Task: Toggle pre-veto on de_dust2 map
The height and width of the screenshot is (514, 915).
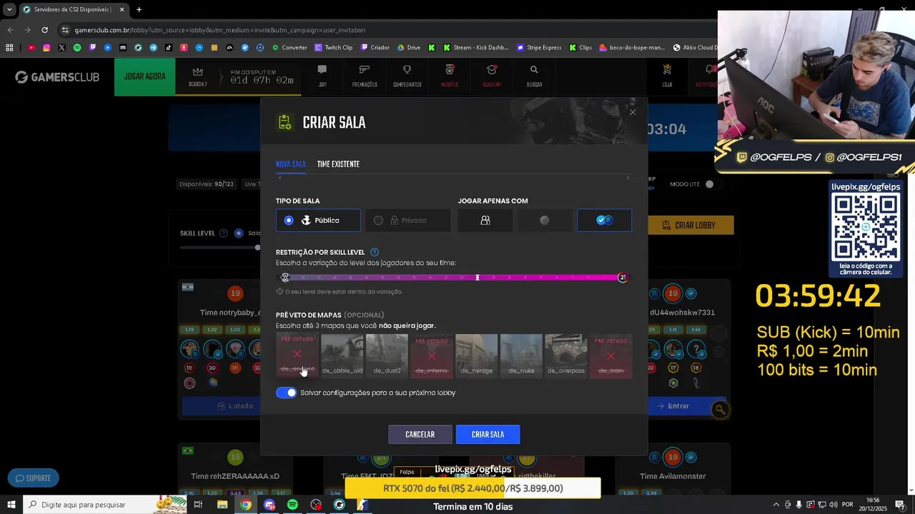Action: point(387,356)
